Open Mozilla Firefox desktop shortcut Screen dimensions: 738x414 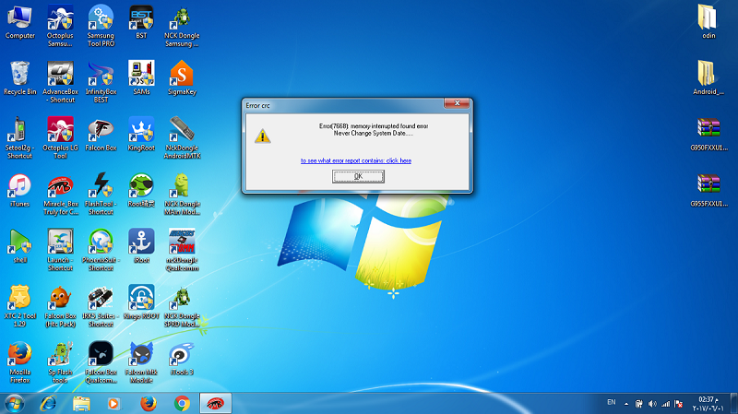coord(19,361)
